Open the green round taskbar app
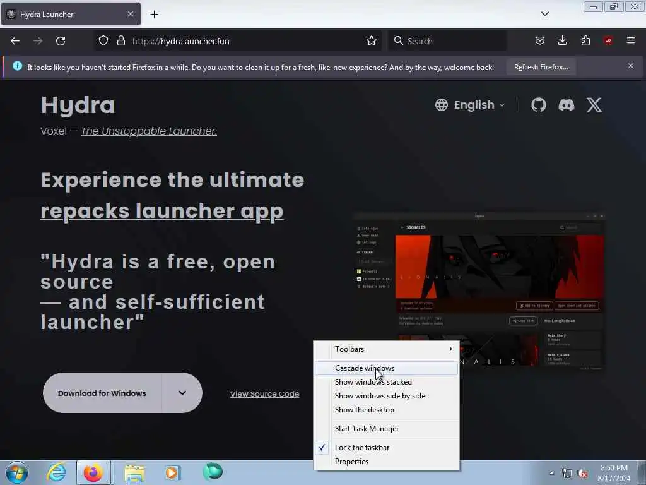Screen dimensions: 646x485 tap(213, 472)
